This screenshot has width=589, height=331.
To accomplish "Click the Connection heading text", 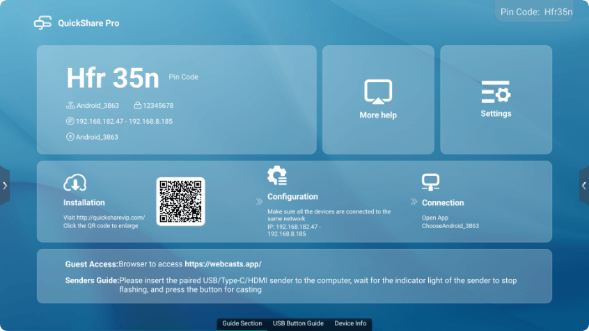I will pos(443,202).
